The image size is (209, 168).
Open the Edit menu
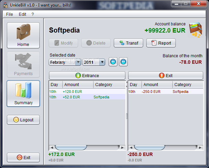[22, 14]
